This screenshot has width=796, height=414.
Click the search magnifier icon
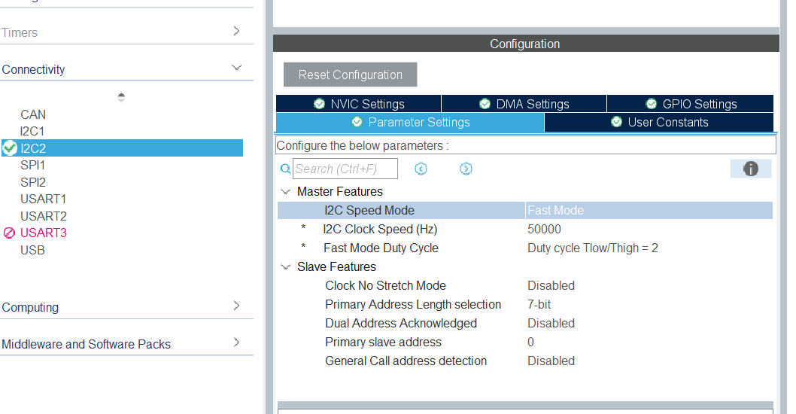[x=285, y=169]
